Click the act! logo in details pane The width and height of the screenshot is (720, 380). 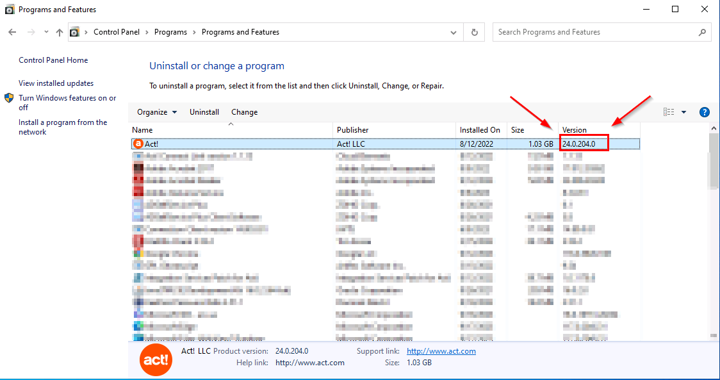[x=156, y=359]
